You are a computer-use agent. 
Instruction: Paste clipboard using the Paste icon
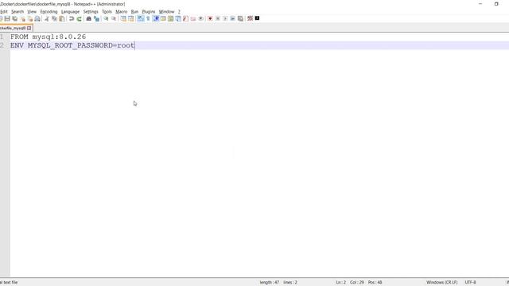pyautogui.click(x=62, y=19)
